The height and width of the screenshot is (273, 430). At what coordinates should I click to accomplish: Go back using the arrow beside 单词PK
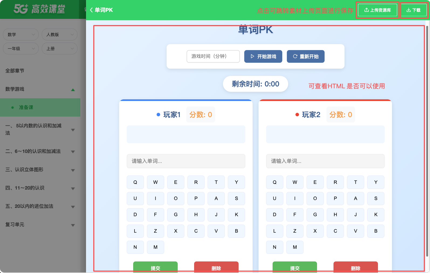[91, 10]
